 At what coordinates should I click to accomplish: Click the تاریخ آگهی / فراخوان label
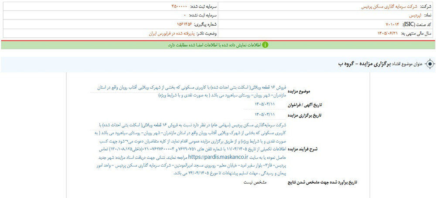click(x=304, y=105)
